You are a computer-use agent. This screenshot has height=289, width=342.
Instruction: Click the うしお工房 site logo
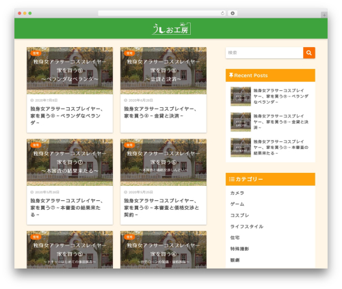(x=171, y=29)
